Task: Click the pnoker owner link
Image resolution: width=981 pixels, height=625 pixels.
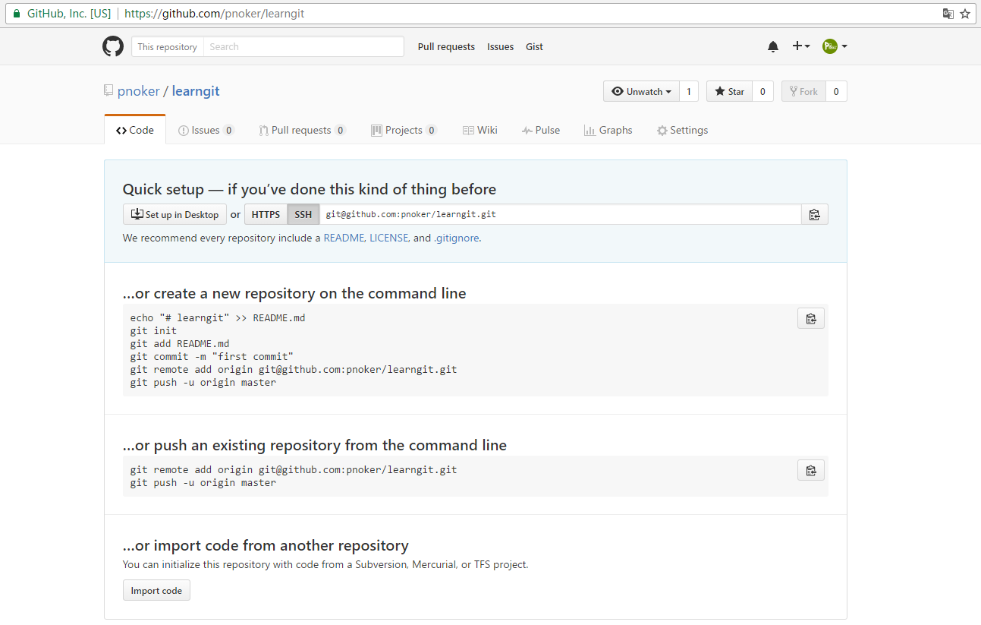Action: pos(138,90)
